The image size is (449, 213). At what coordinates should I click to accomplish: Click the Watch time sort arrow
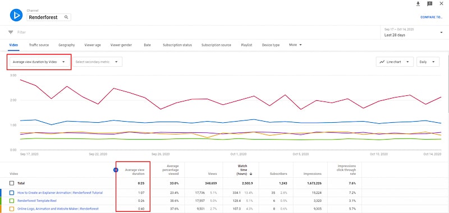click(251, 174)
